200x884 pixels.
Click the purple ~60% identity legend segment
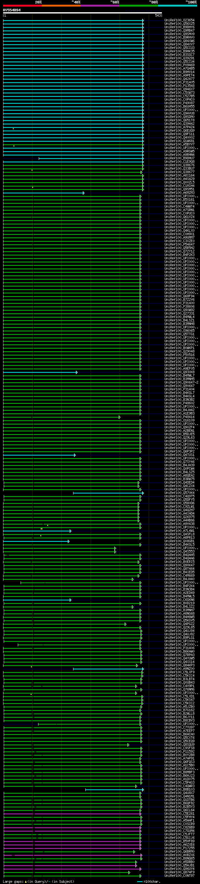click(x=100, y=6)
